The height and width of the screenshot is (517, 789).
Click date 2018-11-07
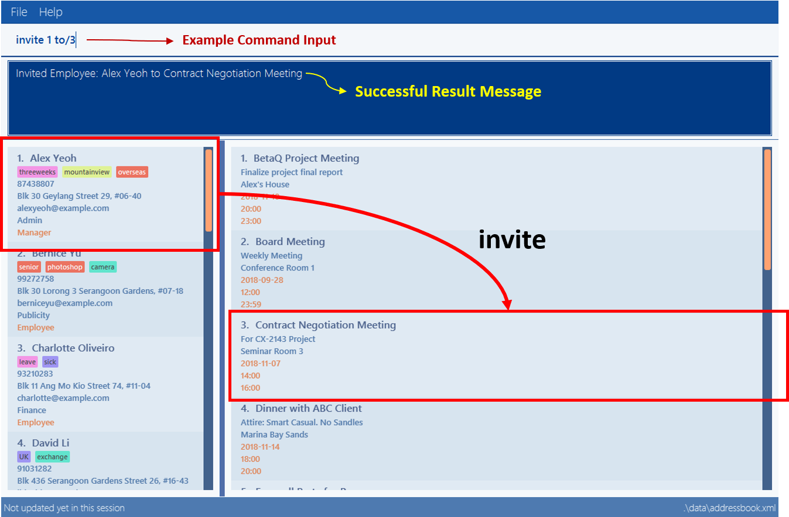coord(261,364)
